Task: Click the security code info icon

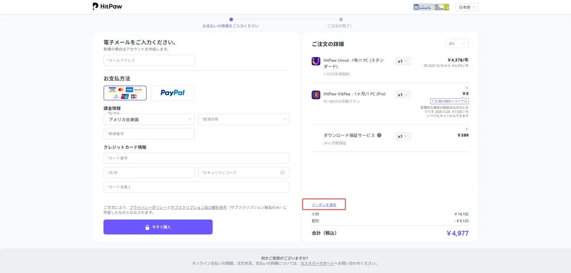Action: pyautogui.click(x=282, y=173)
